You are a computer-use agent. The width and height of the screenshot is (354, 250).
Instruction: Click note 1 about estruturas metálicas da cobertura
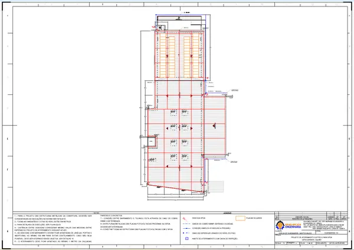pyautogui.click(x=53, y=218)
